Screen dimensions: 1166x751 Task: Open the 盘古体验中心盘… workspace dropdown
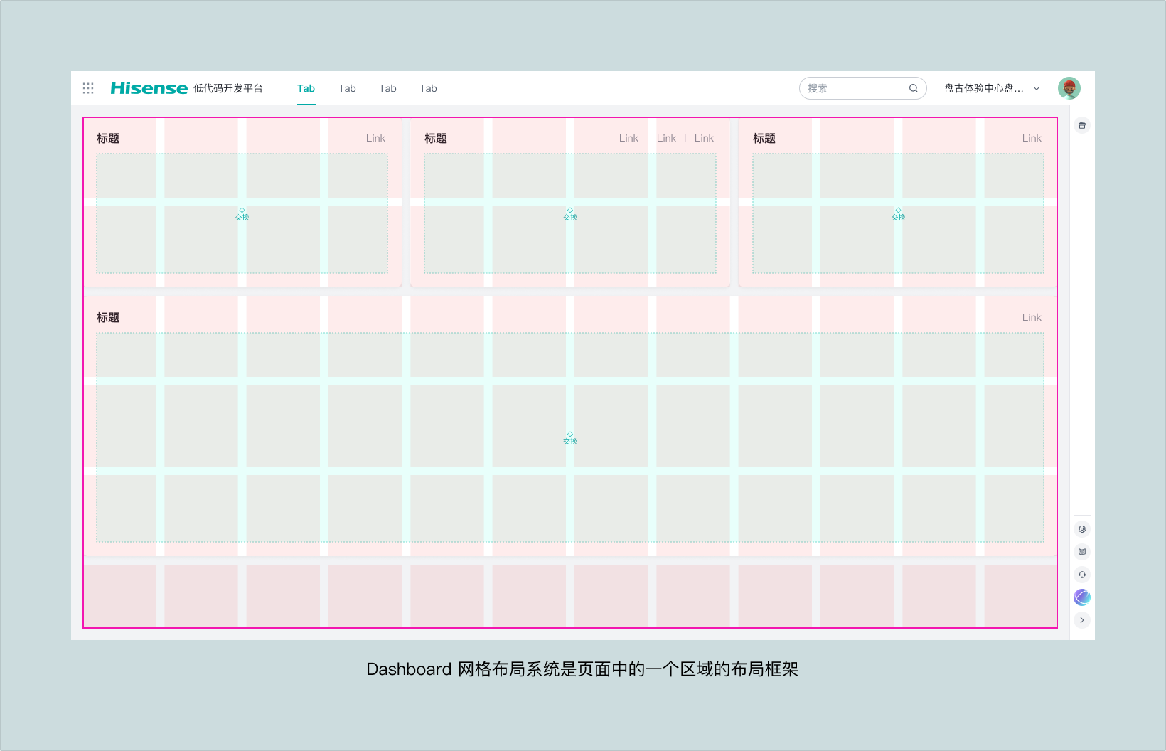pyautogui.click(x=992, y=88)
